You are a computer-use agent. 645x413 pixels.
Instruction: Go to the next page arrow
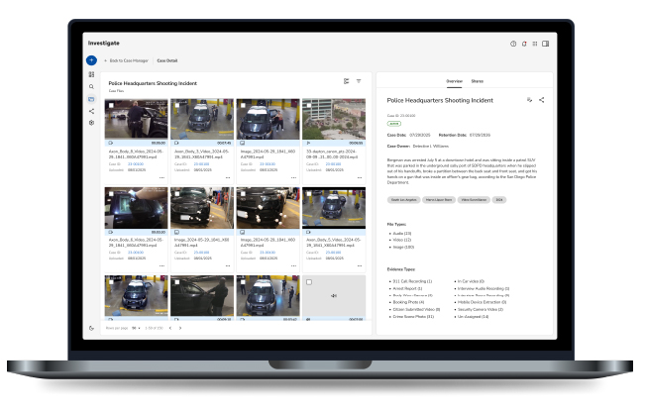pos(180,328)
